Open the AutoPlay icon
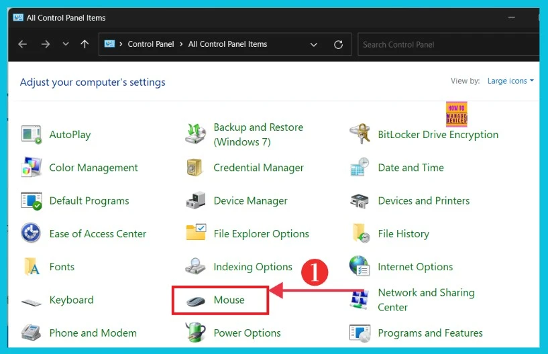The height and width of the screenshot is (354, 548). pyautogui.click(x=32, y=135)
